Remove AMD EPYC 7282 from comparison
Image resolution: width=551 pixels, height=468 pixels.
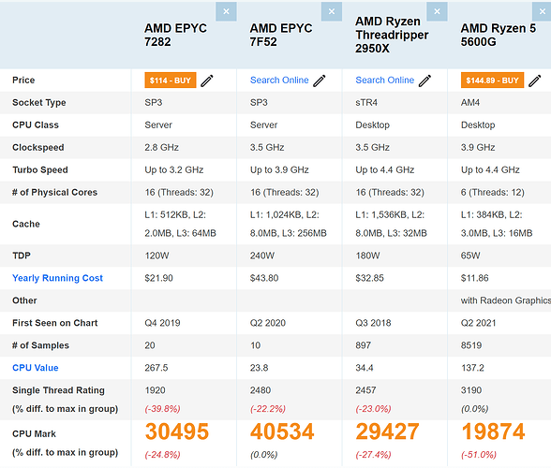point(226,11)
